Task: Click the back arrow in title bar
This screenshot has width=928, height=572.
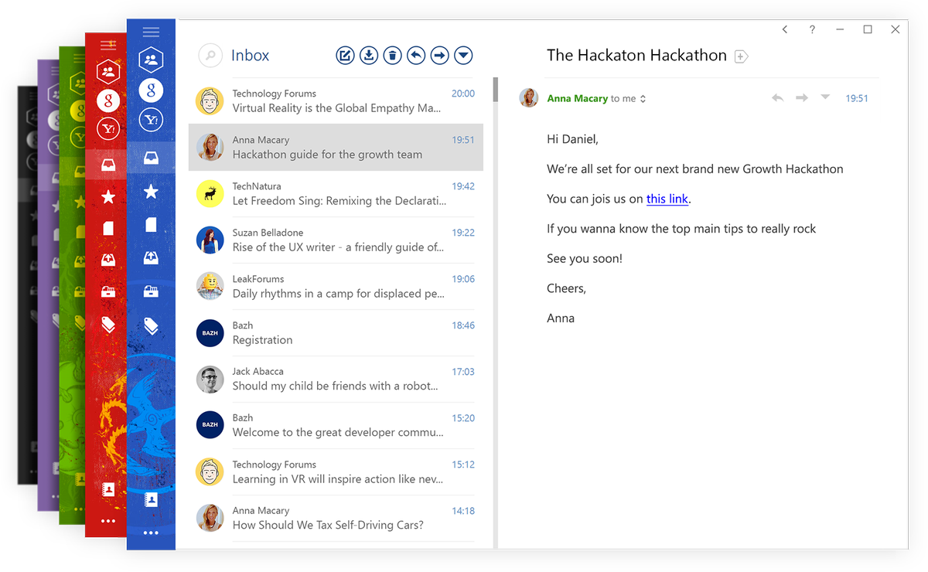Action: coord(785,29)
